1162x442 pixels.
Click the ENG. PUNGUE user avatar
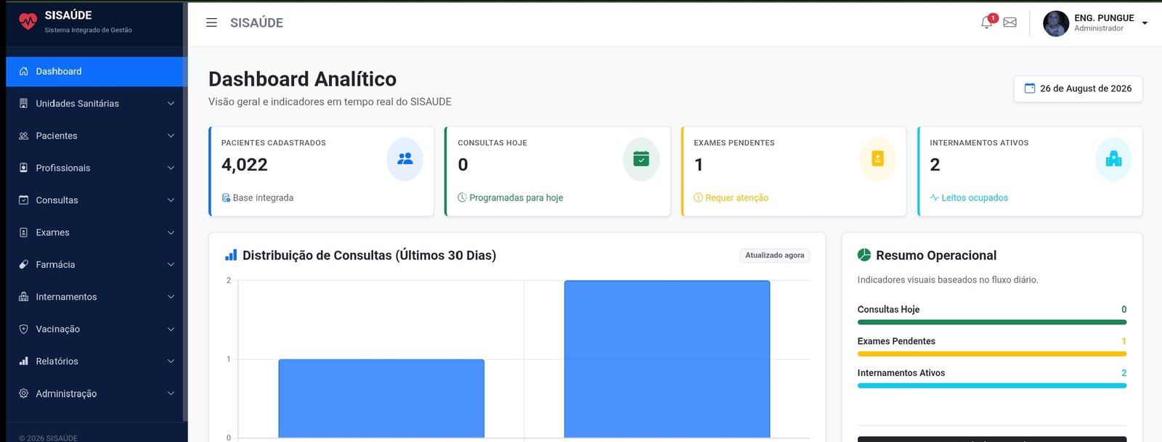pyautogui.click(x=1056, y=23)
